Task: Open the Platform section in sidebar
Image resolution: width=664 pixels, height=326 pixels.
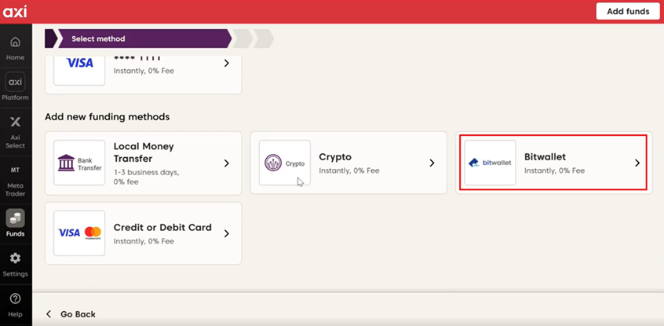Action: [16, 86]
